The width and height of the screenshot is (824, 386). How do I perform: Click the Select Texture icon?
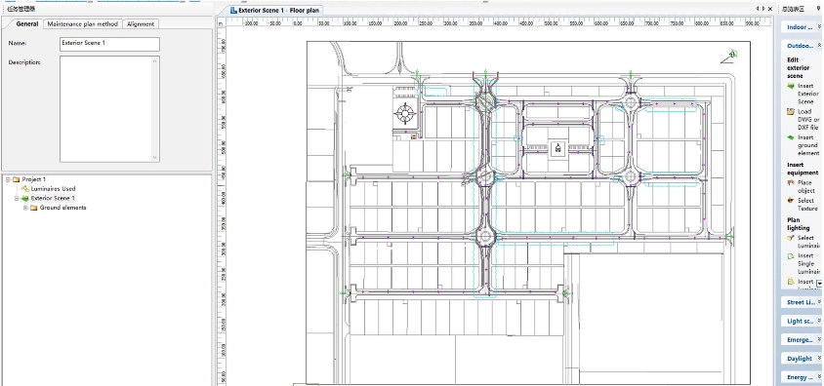791,201
